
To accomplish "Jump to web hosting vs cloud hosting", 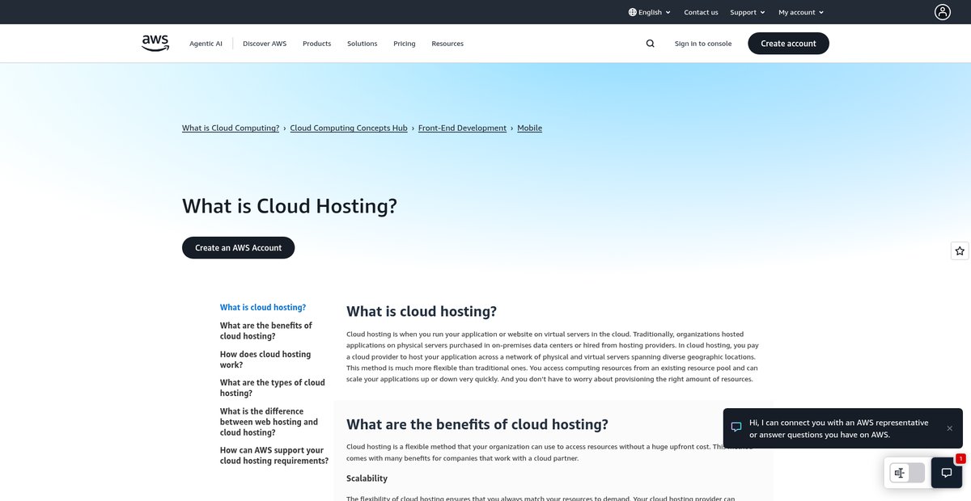I will click(269, 422).
